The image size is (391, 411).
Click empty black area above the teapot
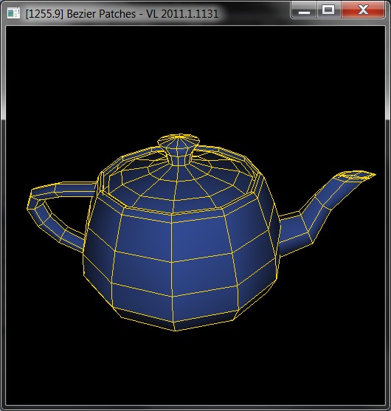tap(195, 79)
